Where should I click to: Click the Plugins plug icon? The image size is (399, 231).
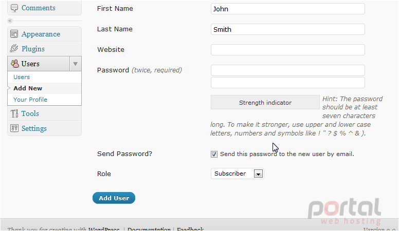(14, 48)
